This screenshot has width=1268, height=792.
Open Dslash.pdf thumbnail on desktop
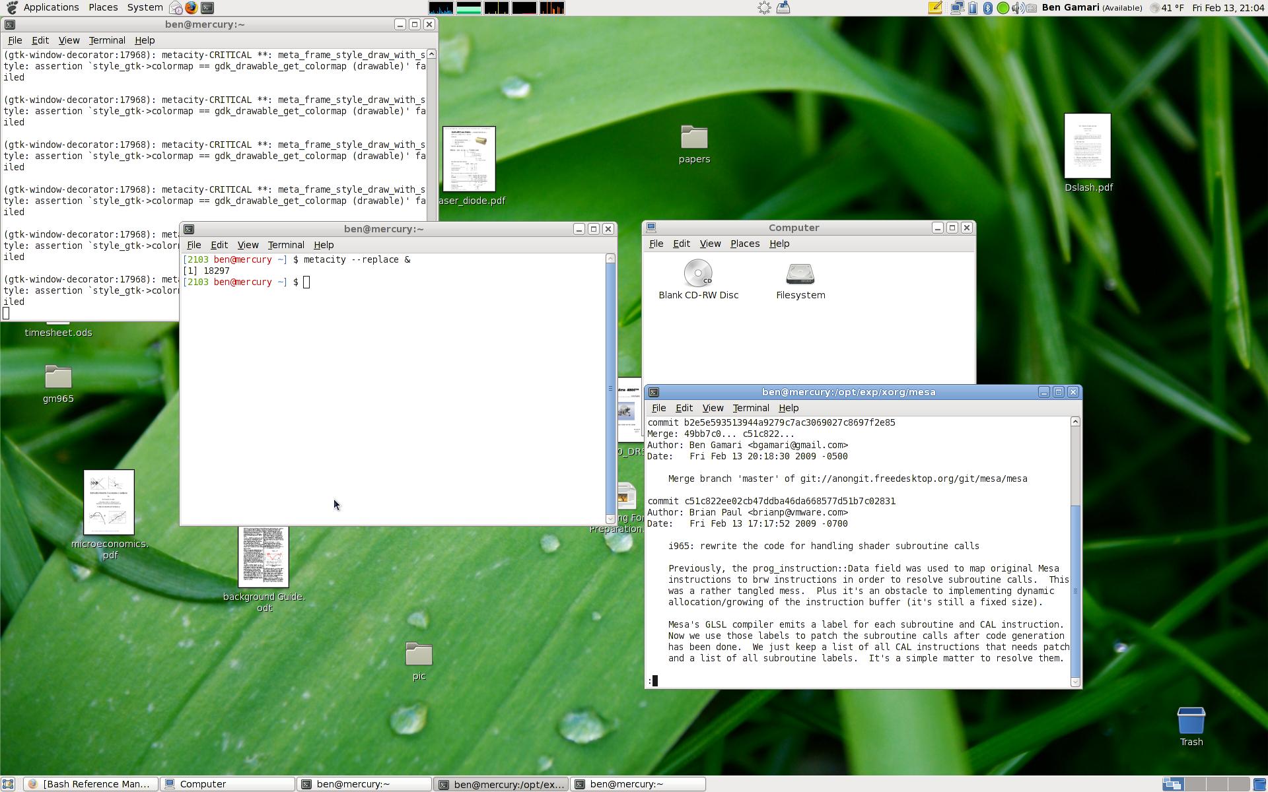tap(1087, 146)
